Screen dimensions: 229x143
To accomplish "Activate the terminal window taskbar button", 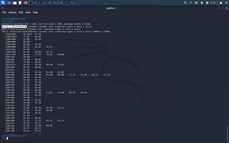I will [67, 3].
